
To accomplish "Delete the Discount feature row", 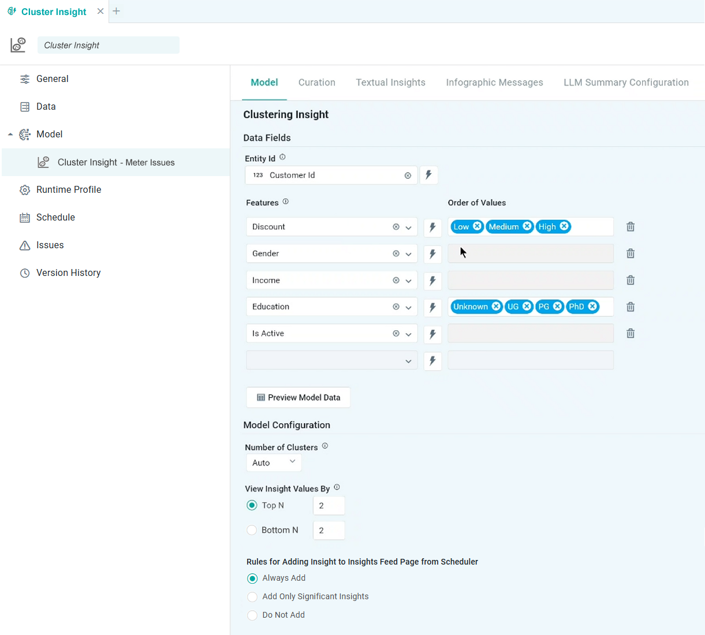I will click(x=631, y=227).
